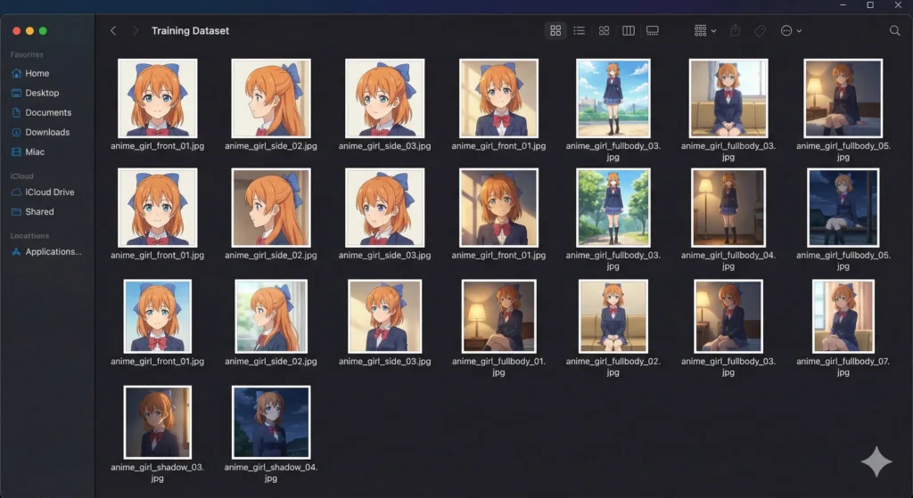Open the group-by dropdown in toolbar
The width and height of the screenshot is (913, 498).
point(704,30)
